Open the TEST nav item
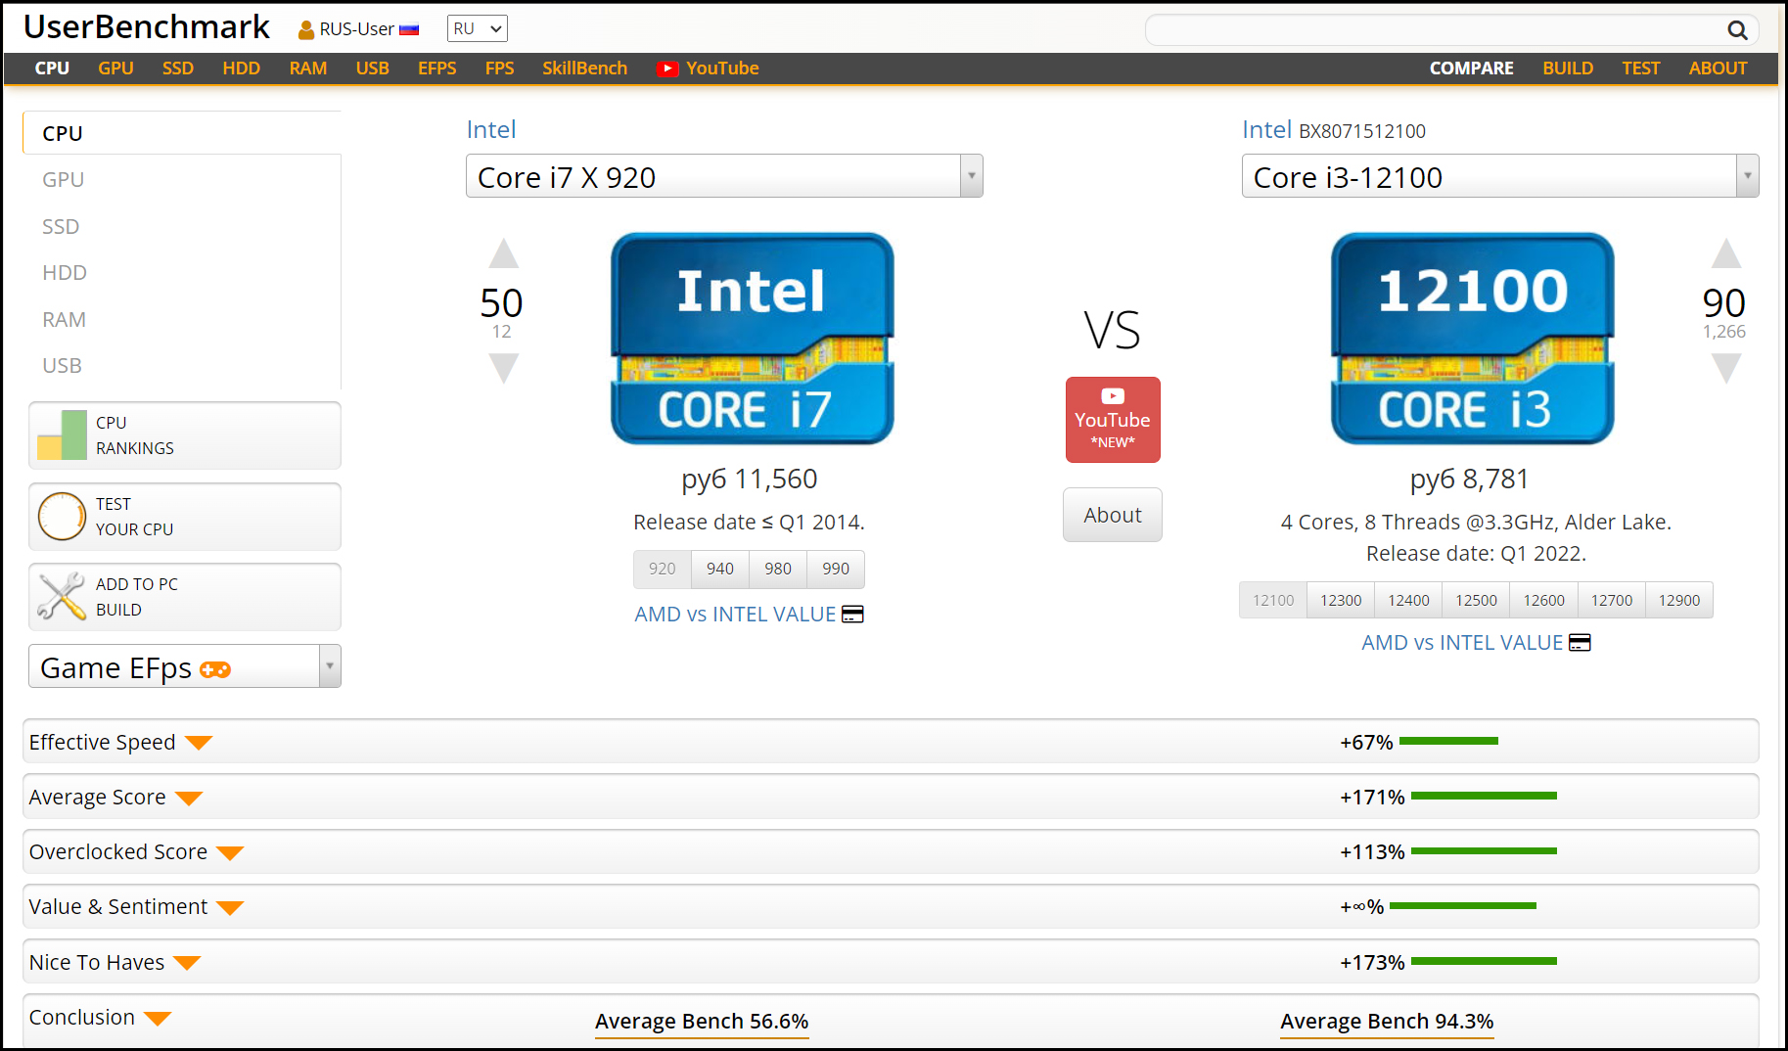Viewport: 1788px width, 1051px height. pyautogui.click(x=1640, y=69)
